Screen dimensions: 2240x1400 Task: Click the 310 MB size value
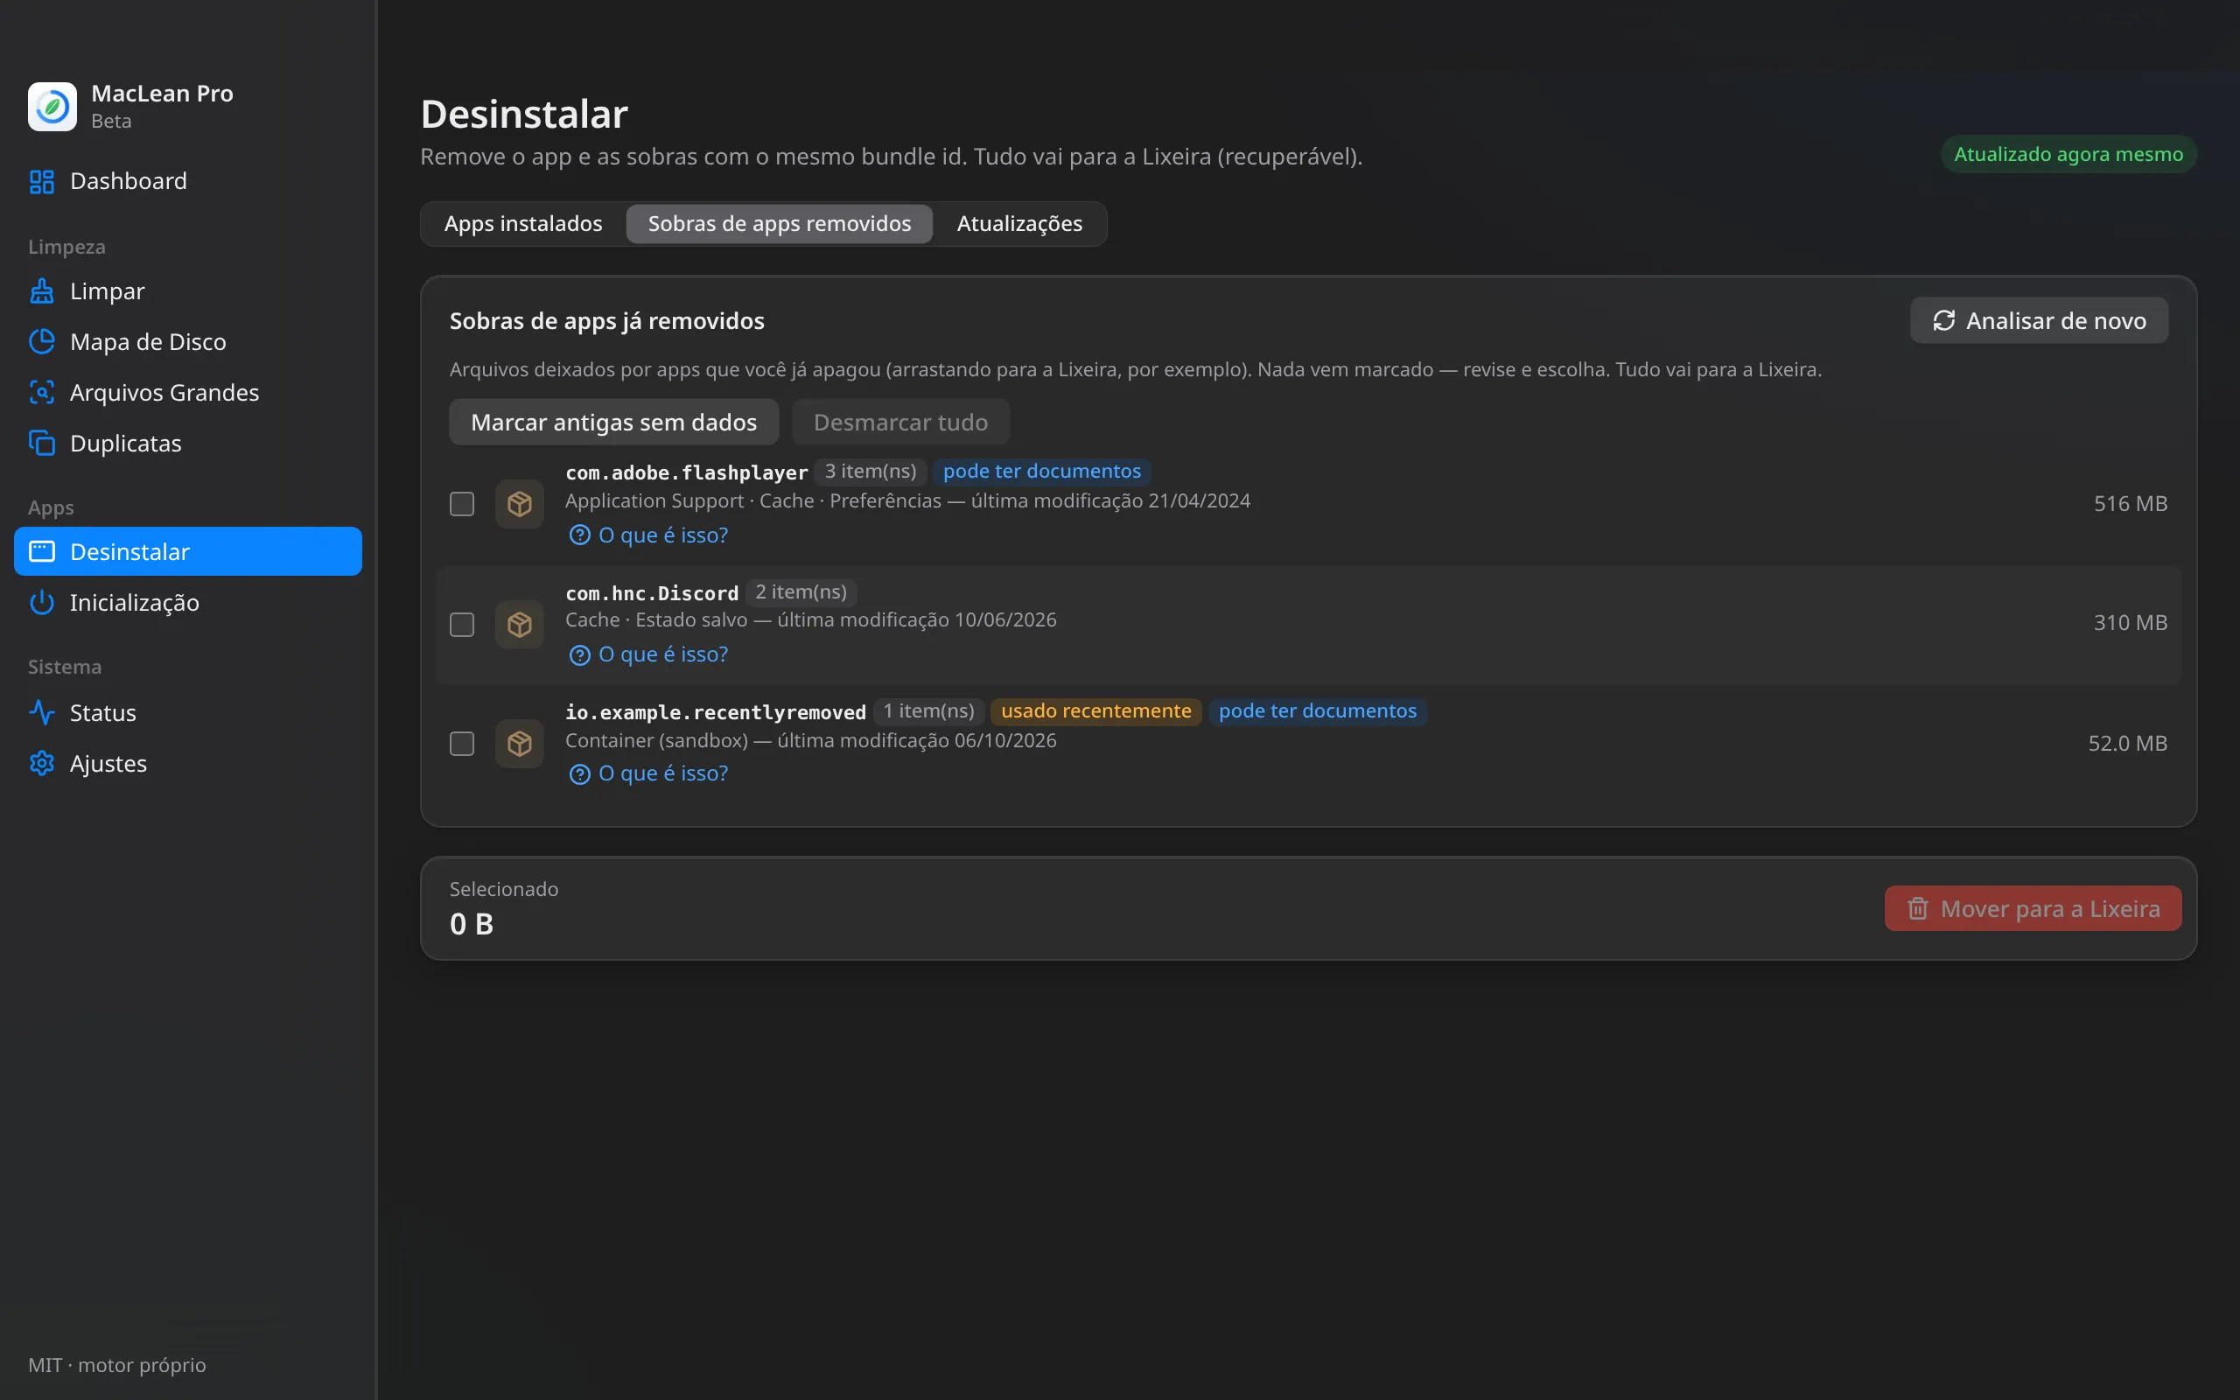click(x=2130, y=623)
